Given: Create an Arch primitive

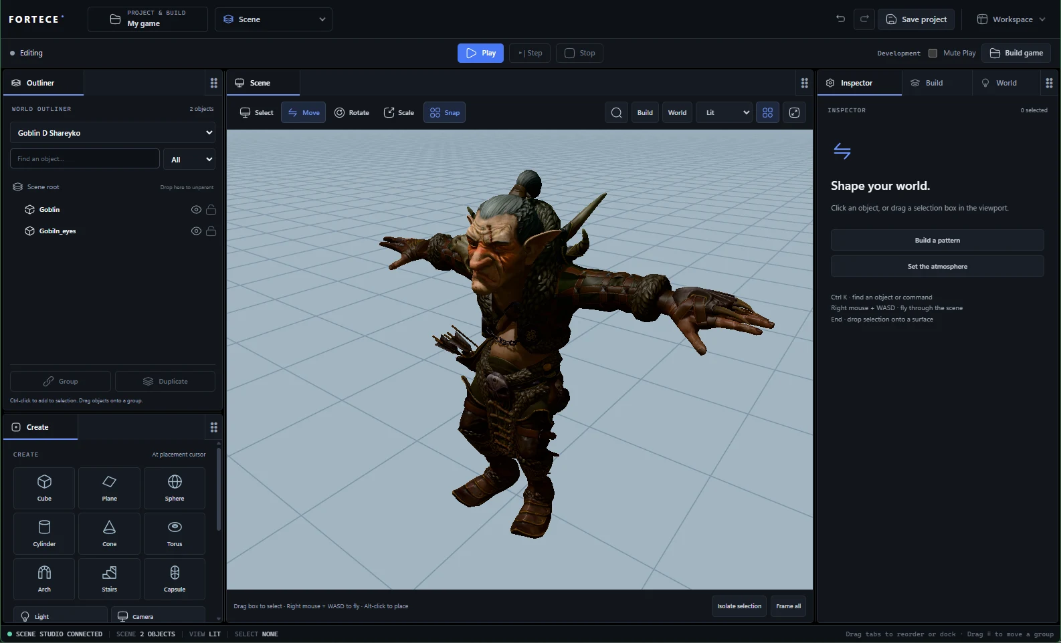Looking at the screenshot, I should 44,579.
